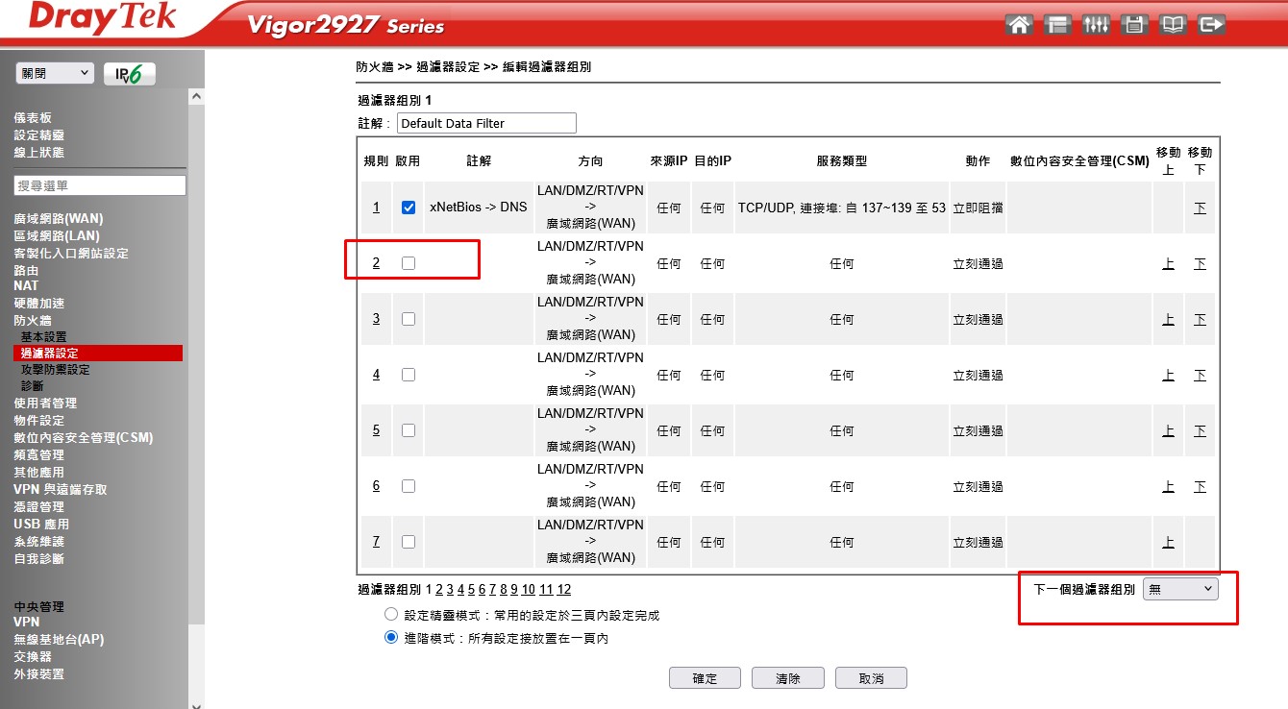Enable the checkbox for rule 2
1288x709 pixels.
[x=409, y=263]
